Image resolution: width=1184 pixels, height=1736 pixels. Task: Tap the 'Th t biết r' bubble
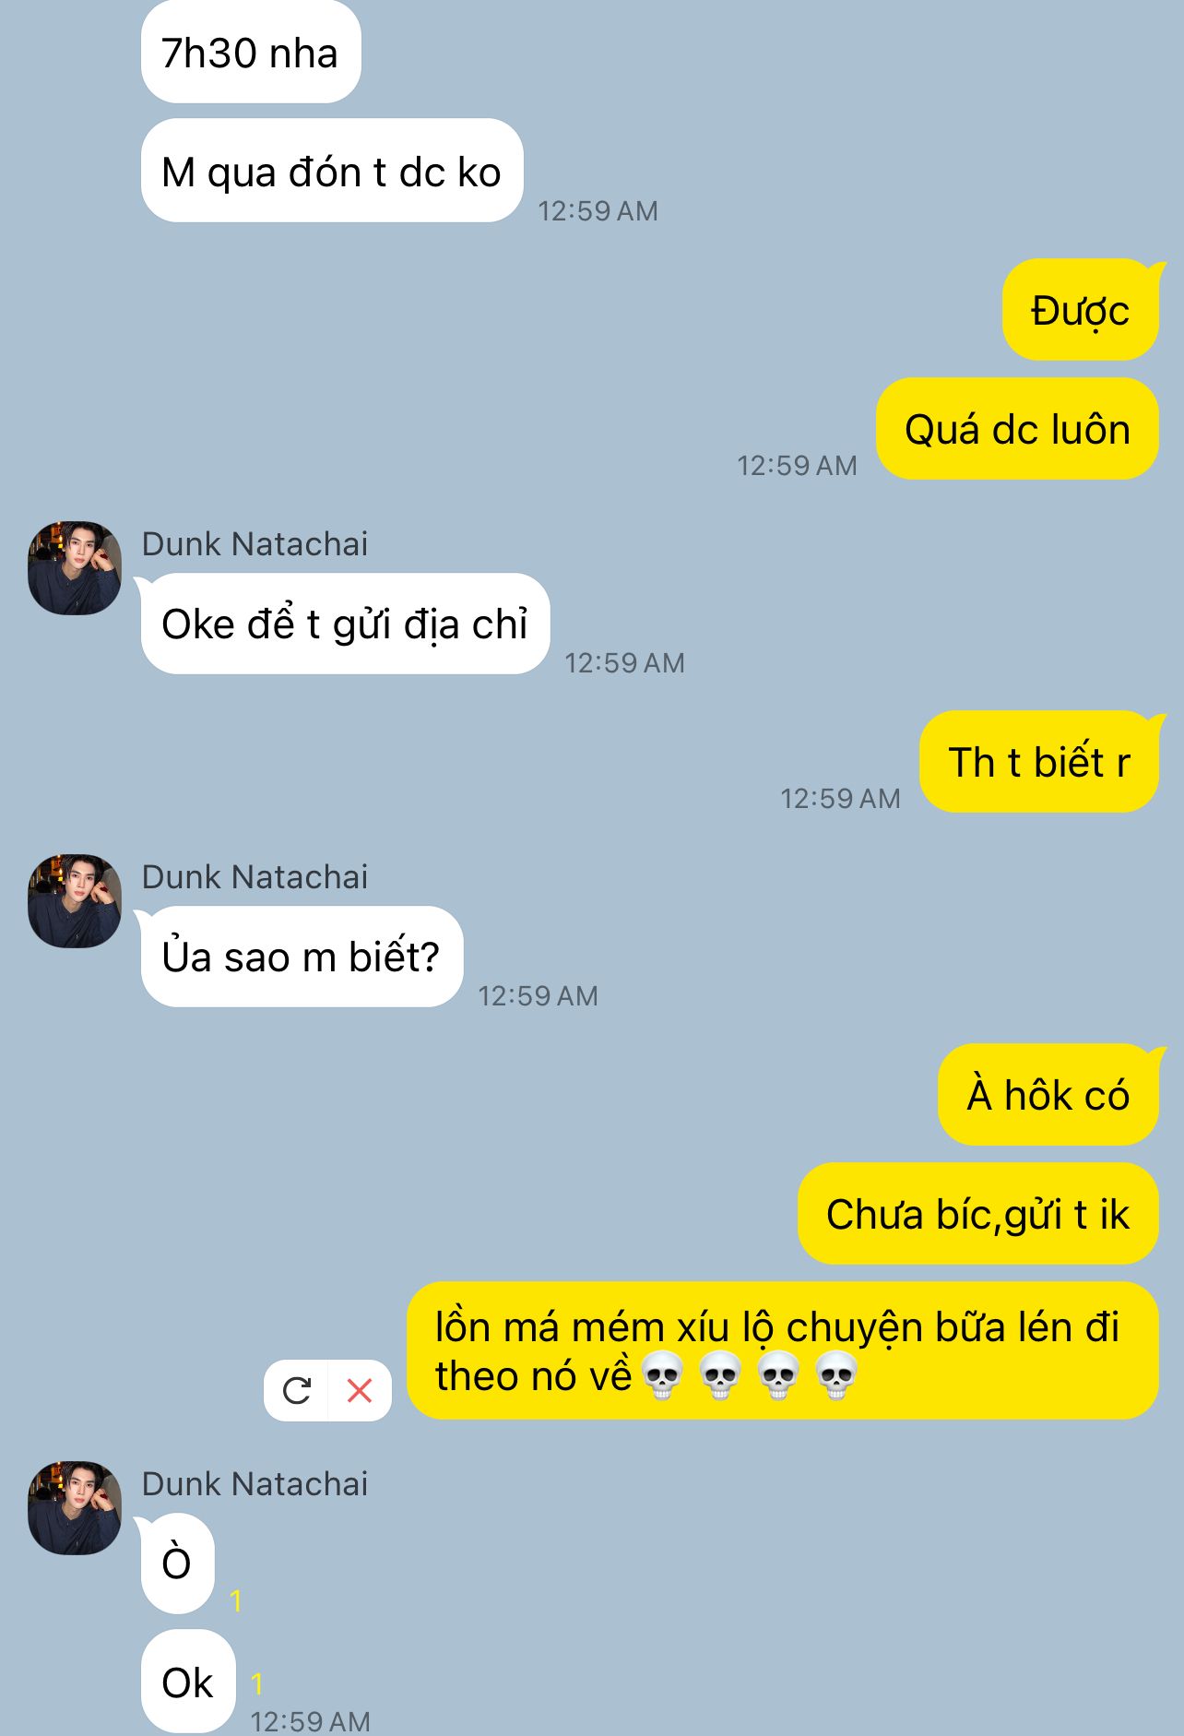coord(1039,762)
